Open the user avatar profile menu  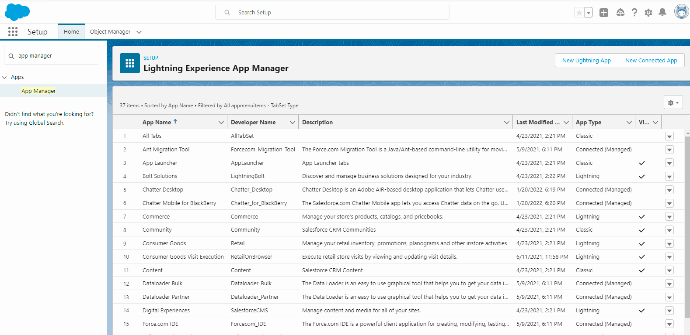click(x=681, y=12)
